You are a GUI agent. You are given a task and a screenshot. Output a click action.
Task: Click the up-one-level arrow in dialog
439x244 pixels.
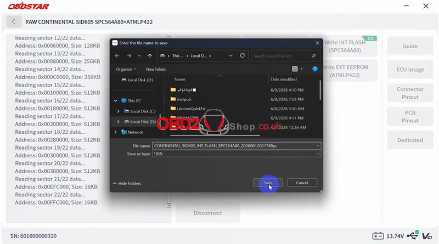[150, 56]
